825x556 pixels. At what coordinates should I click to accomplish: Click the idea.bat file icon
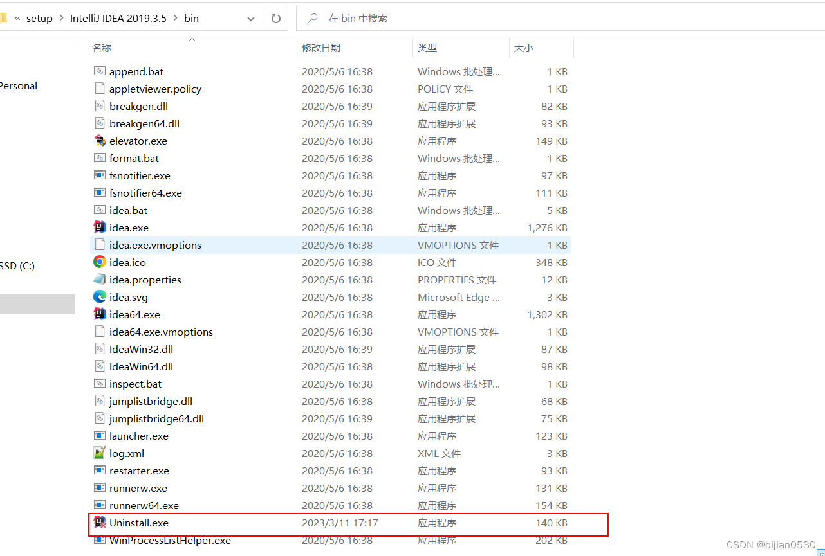99,210
